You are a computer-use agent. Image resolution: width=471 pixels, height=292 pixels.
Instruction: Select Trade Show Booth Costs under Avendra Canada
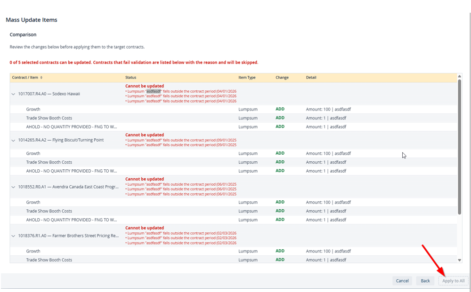(234, 211)
